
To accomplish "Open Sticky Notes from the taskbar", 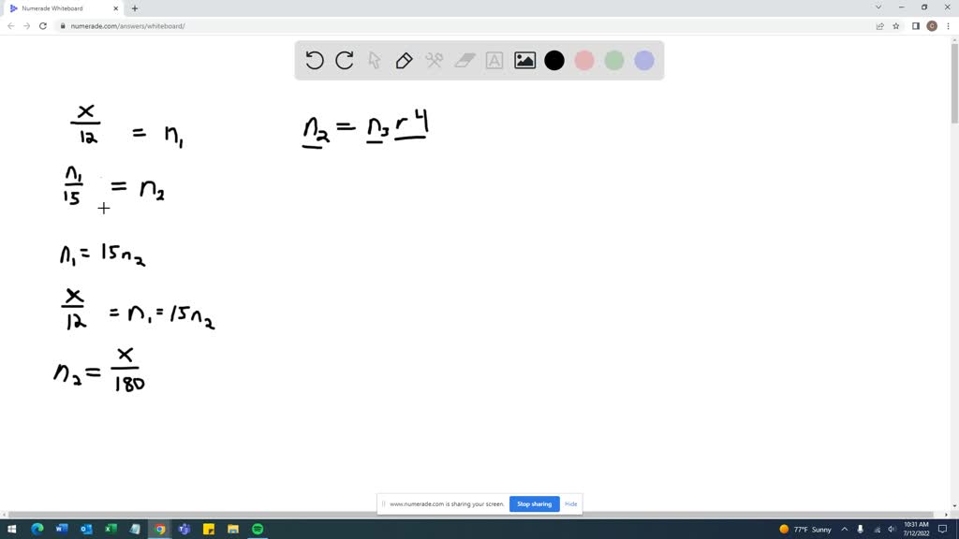I will click(x=209, y=530).
